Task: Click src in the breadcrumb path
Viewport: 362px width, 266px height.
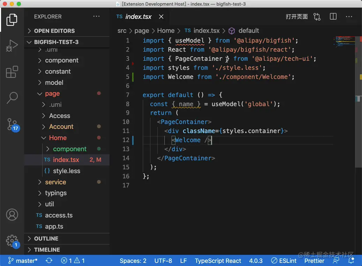Action: click(x=122, y=31)
